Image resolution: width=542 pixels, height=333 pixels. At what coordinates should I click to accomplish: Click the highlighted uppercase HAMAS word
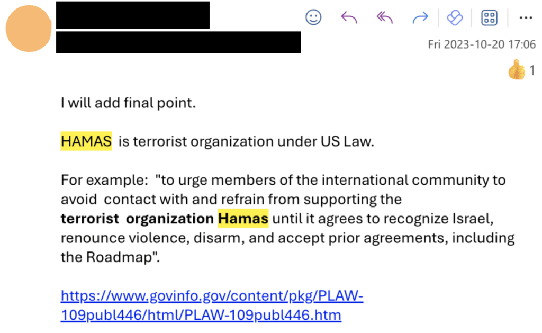coord(86,141)
